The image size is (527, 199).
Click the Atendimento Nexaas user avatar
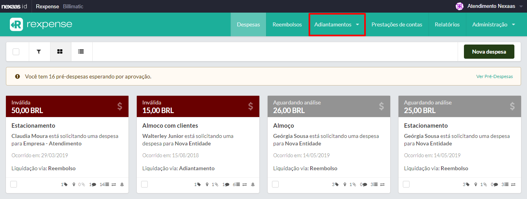pos(459,6)
